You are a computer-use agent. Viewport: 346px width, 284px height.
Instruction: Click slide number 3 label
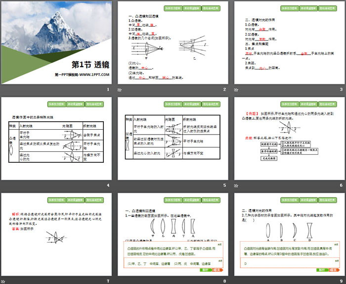341,89
